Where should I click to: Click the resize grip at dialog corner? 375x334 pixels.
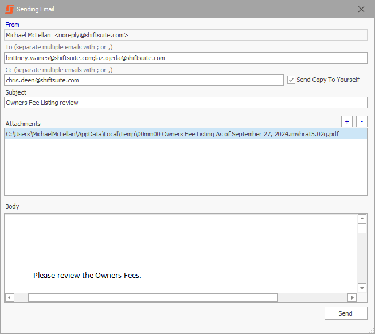[372, 331]
